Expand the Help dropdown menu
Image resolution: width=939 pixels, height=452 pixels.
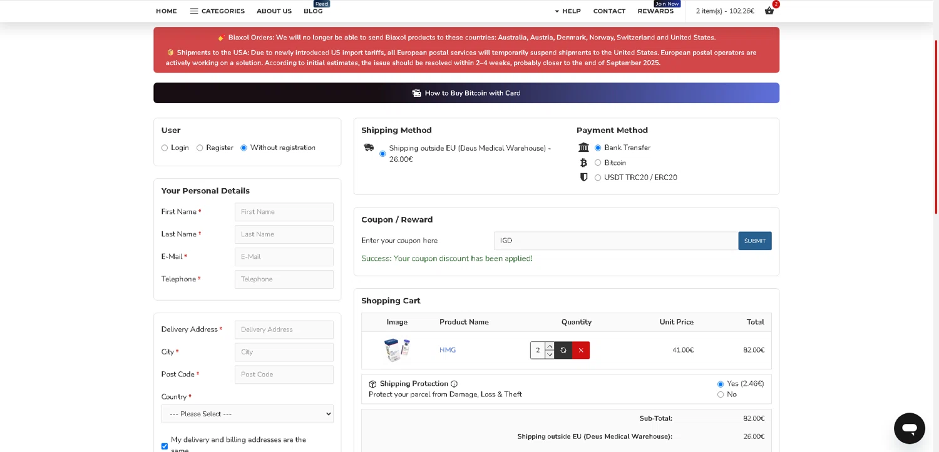click(568, 11)
